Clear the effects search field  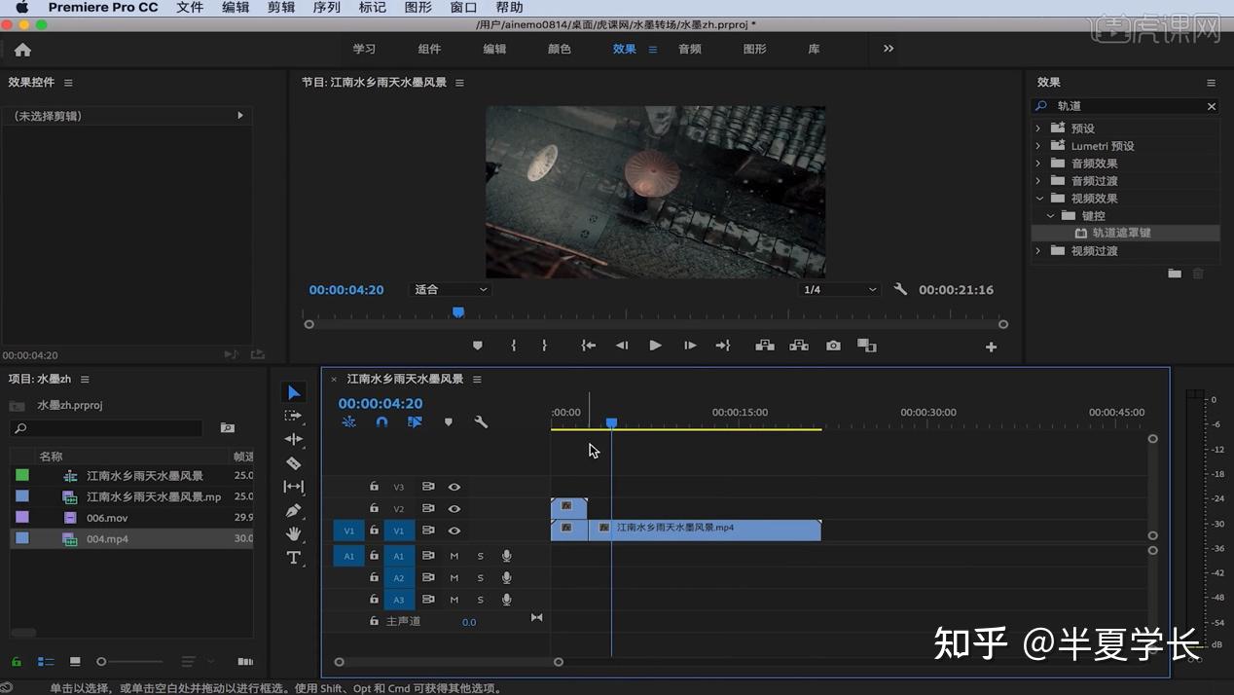click(1212, 106)
